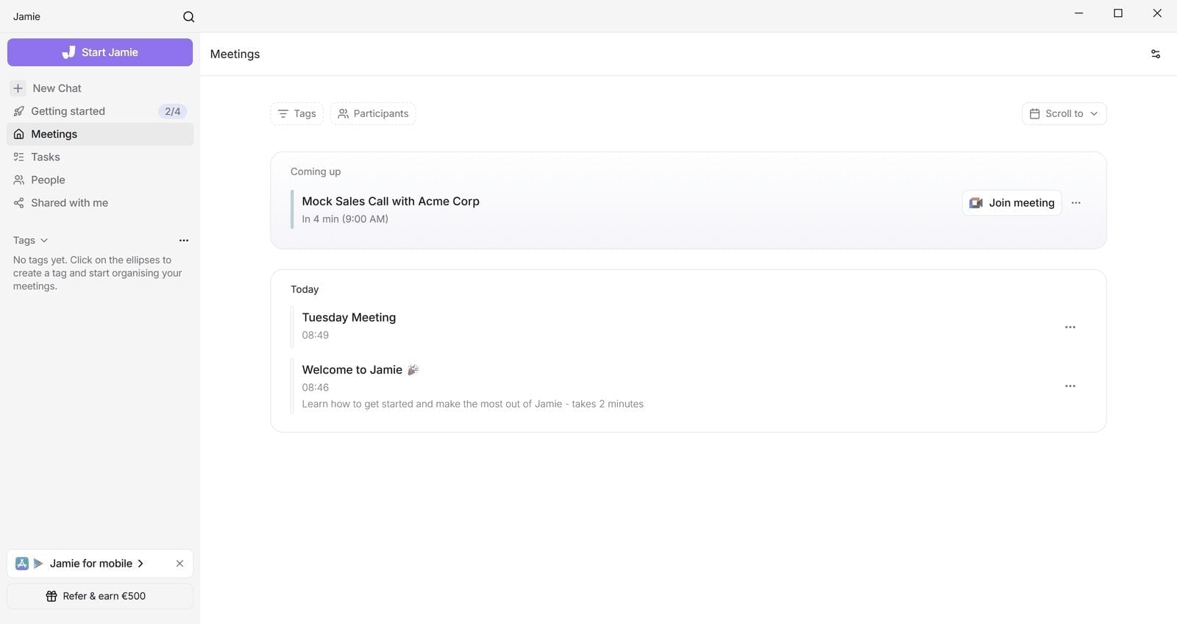The height and width of the screenshot is (624, 1177).
Task: Go to Meetings in the sidebar
Action: tap(100, 134)
